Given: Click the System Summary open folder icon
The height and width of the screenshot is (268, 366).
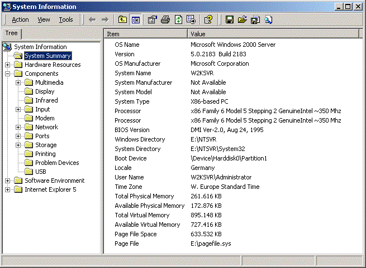Looking at the screenshot, I should [18, 56].
